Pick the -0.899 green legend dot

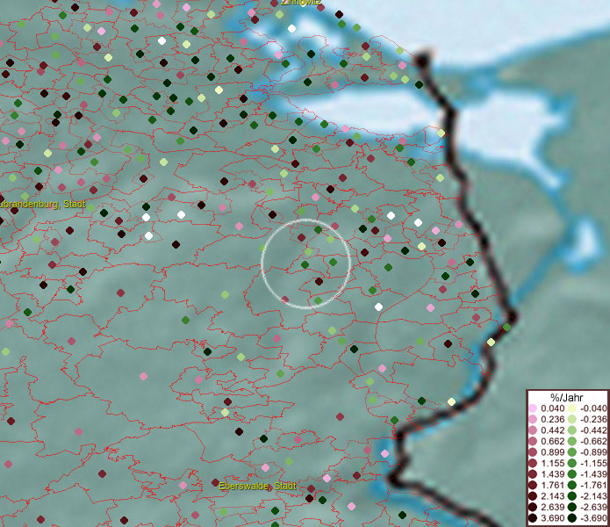pos(571,452)
